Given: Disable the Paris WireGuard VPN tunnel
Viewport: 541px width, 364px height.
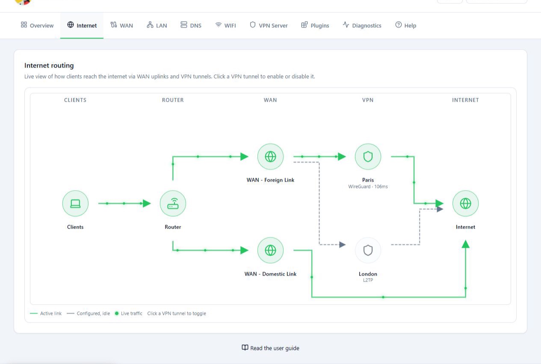Looking at the screenshot, I should tap(368, 156).
